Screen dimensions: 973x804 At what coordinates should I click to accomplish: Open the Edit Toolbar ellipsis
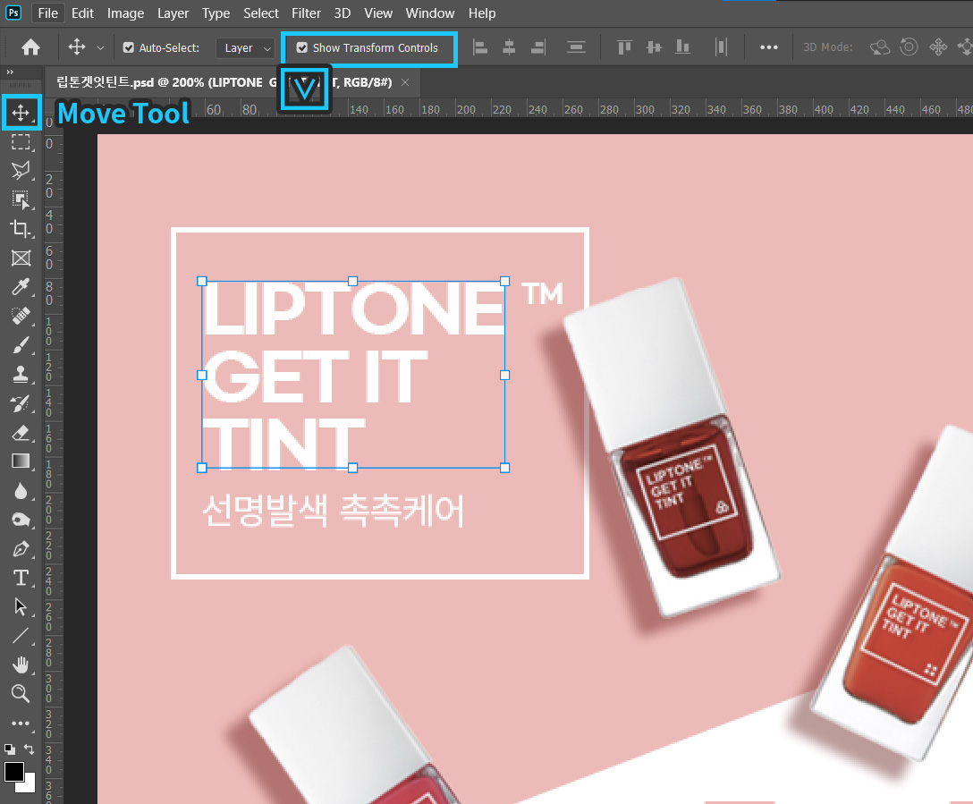point(21,724)
